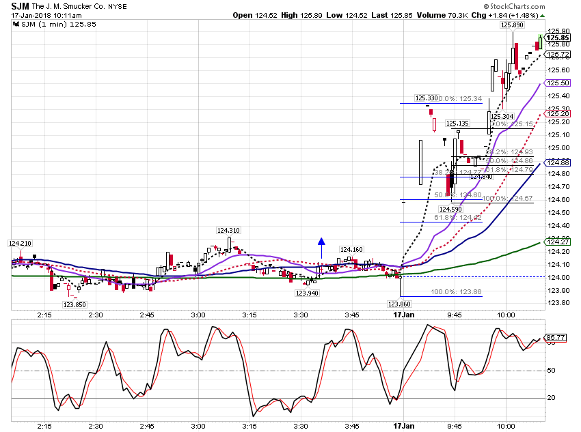This screenshot has height=432, width=581.
Task: Click the Fibonacci 61.8%: 124.79 label
Action: point(509,170)
